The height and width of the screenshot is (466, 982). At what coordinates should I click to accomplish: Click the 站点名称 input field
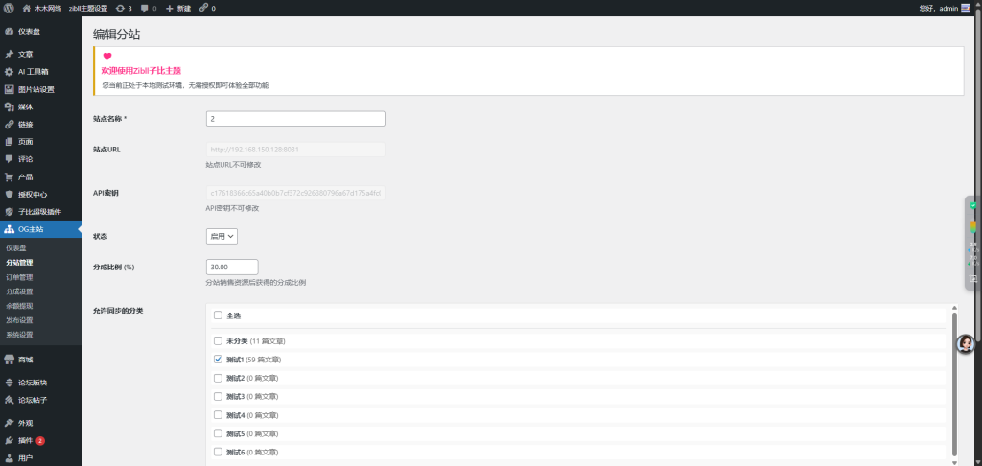295,118
